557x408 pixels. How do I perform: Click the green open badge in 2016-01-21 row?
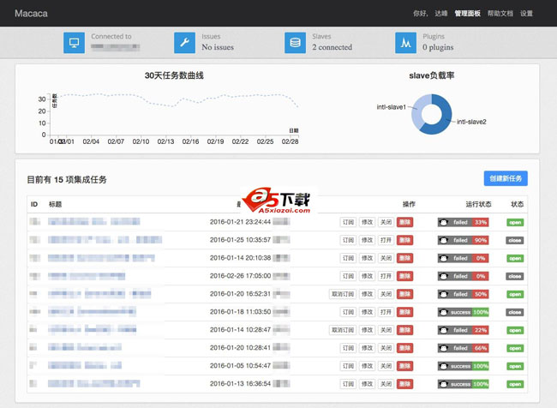pyautogui.click(x=515, y=223)
